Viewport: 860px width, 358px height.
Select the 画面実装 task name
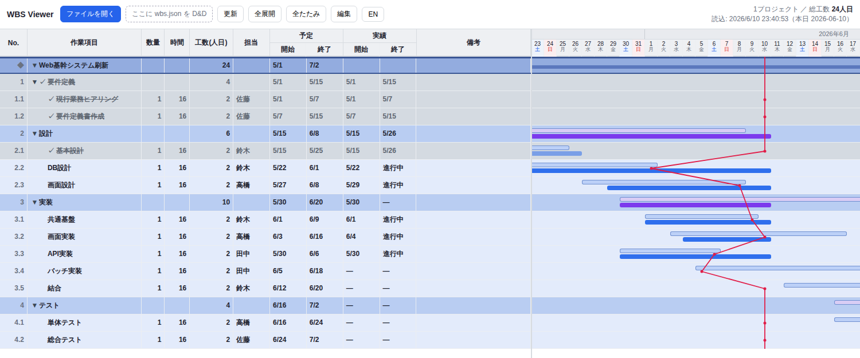coord(61,237)
